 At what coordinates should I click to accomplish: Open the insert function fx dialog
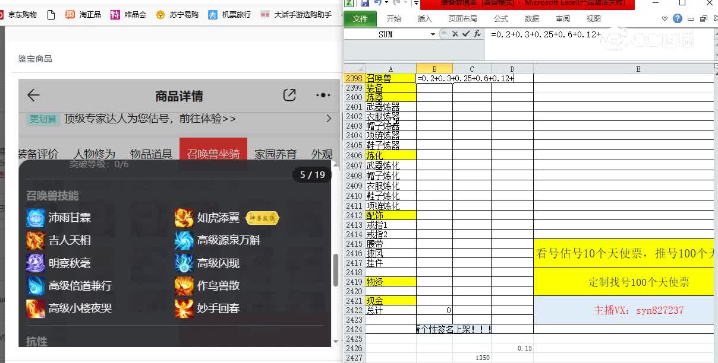(x=477, y=34)
